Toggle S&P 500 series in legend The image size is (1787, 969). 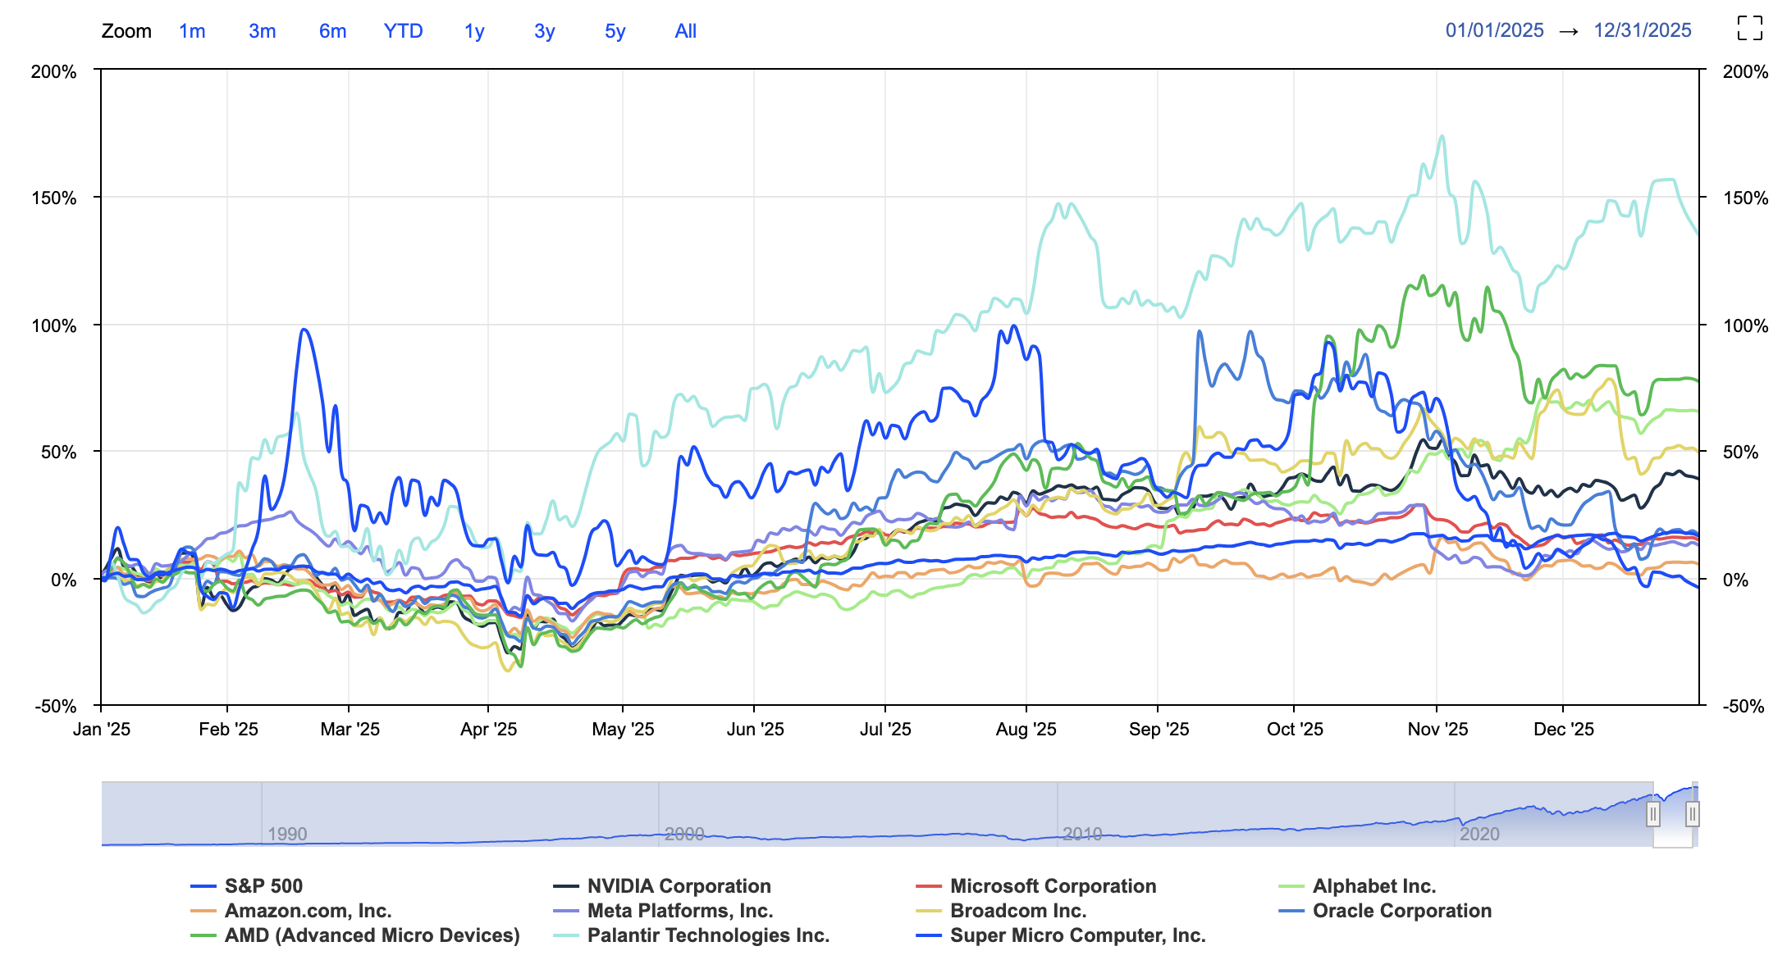[x=263, y=886]
